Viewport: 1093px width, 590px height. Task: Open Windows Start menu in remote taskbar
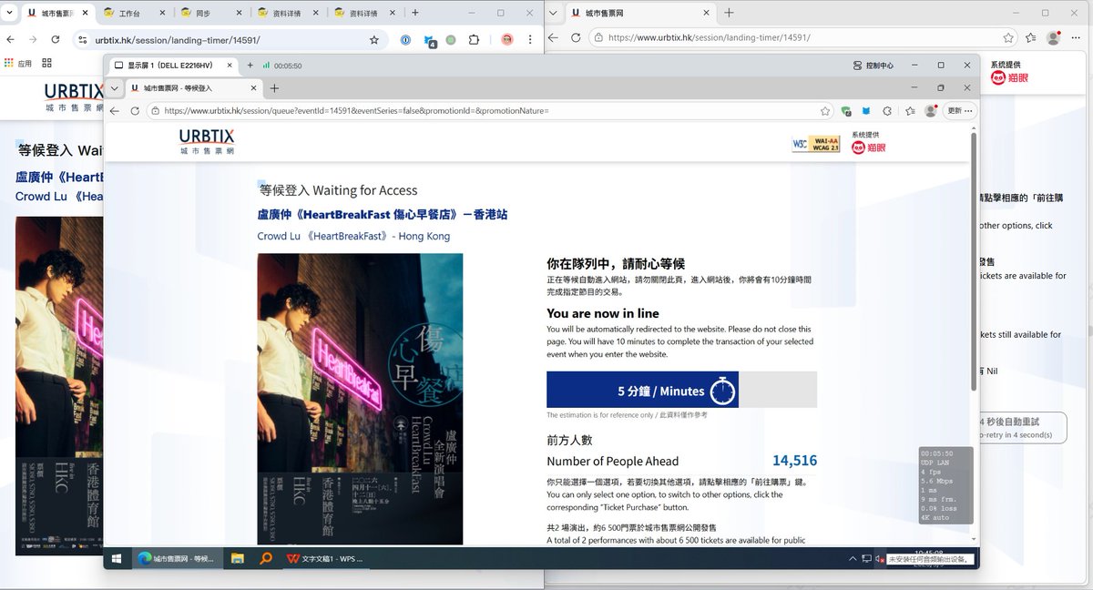pyautogui.click(x=117, y=558)
